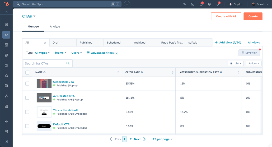Image resolution: width=272 pixels, height=147 pixels.
Task: Open the All views link
Action: point(254,43)
